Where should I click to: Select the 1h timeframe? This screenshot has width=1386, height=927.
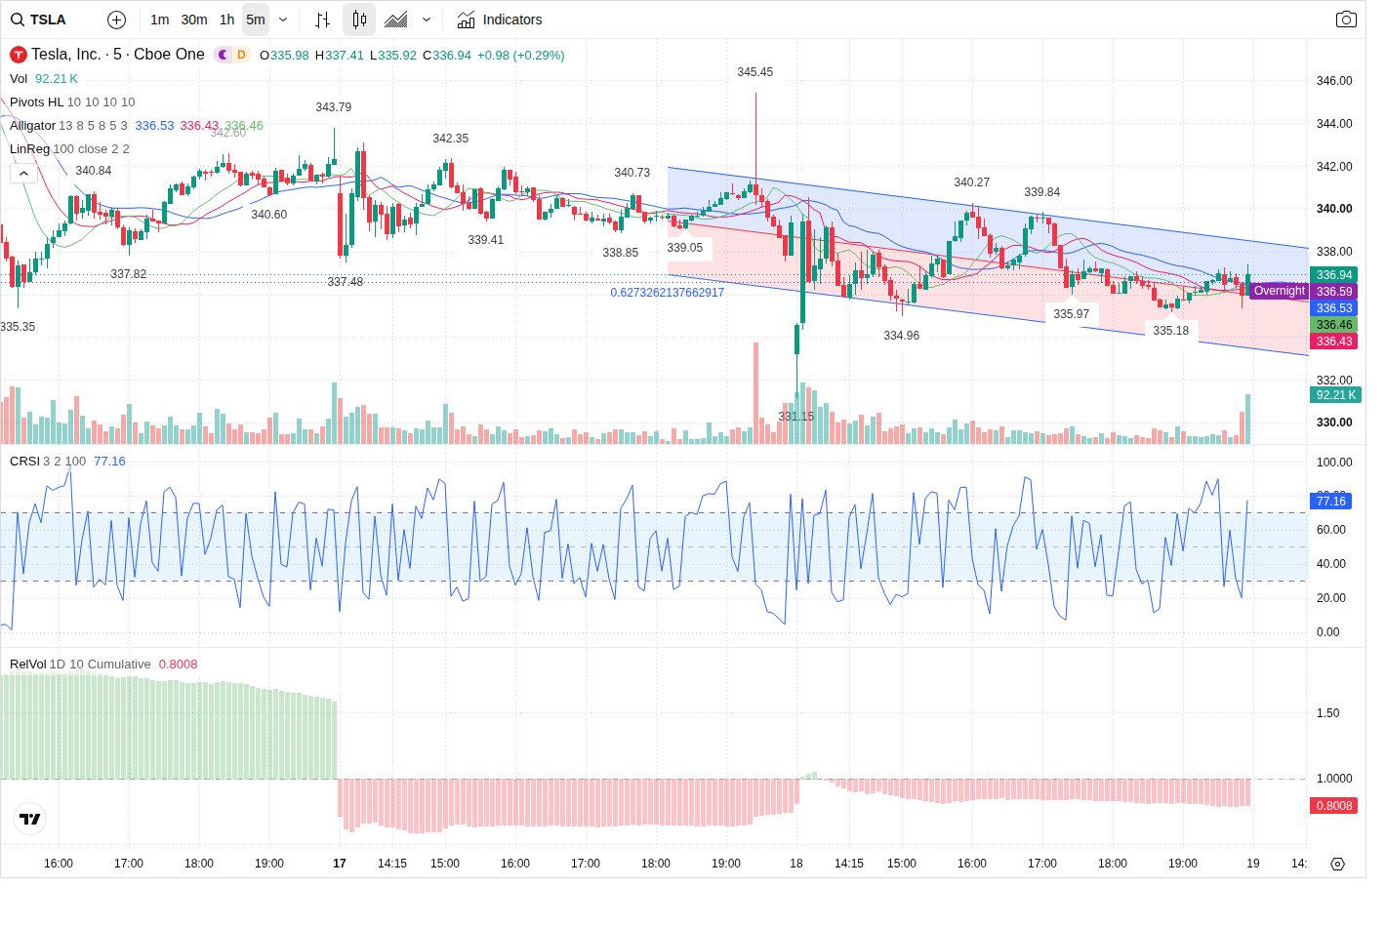click(227, 20)
